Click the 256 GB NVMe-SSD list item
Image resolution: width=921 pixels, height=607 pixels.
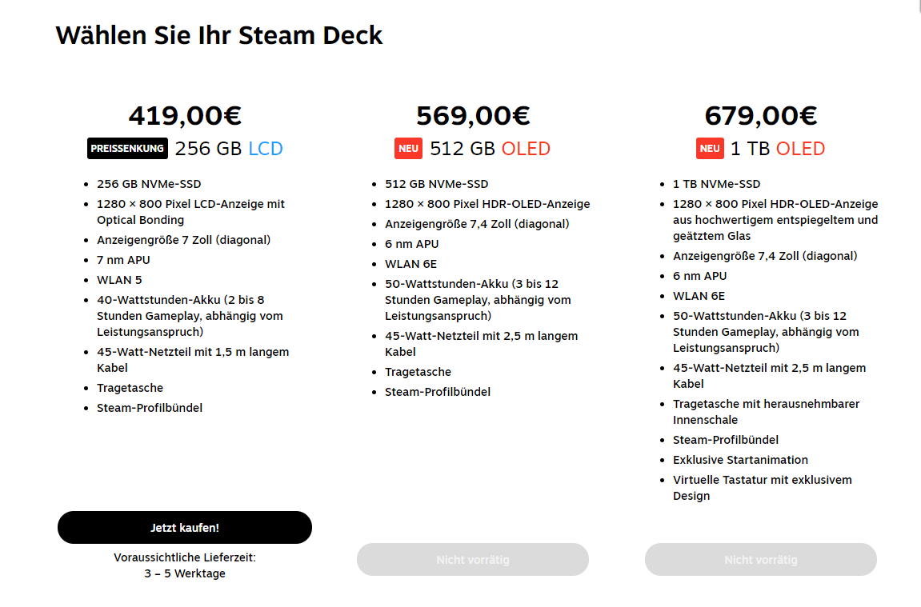point(149,184)
